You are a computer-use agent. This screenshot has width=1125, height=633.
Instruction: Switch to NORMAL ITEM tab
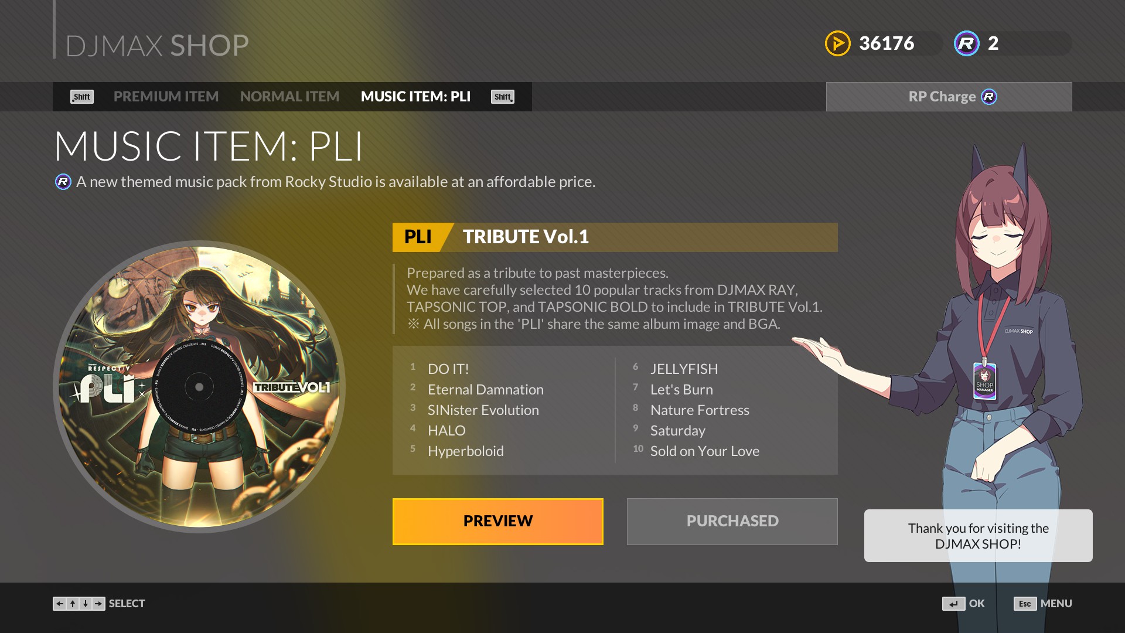[x=289, y=97]
